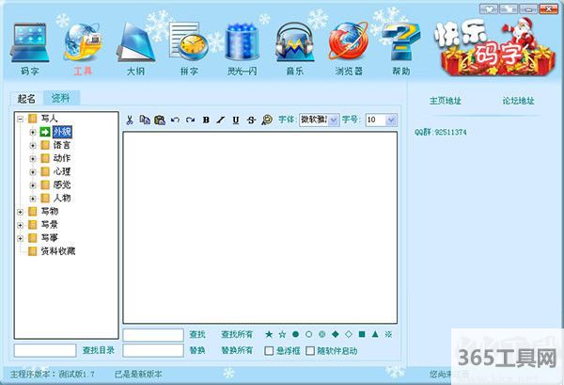The image size is (564, 385).
Task: Open the 码字 writing module
Action: (x=30, y=44)
